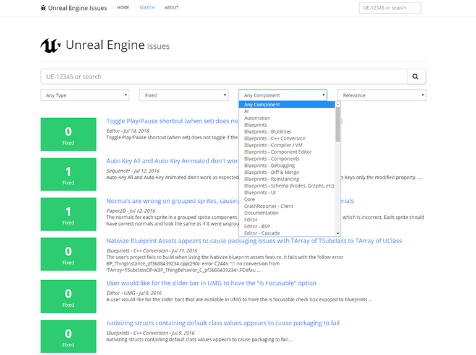476x355 pixels.
Task: Choose Blueprints - Components option
Action: coord(287,158)
